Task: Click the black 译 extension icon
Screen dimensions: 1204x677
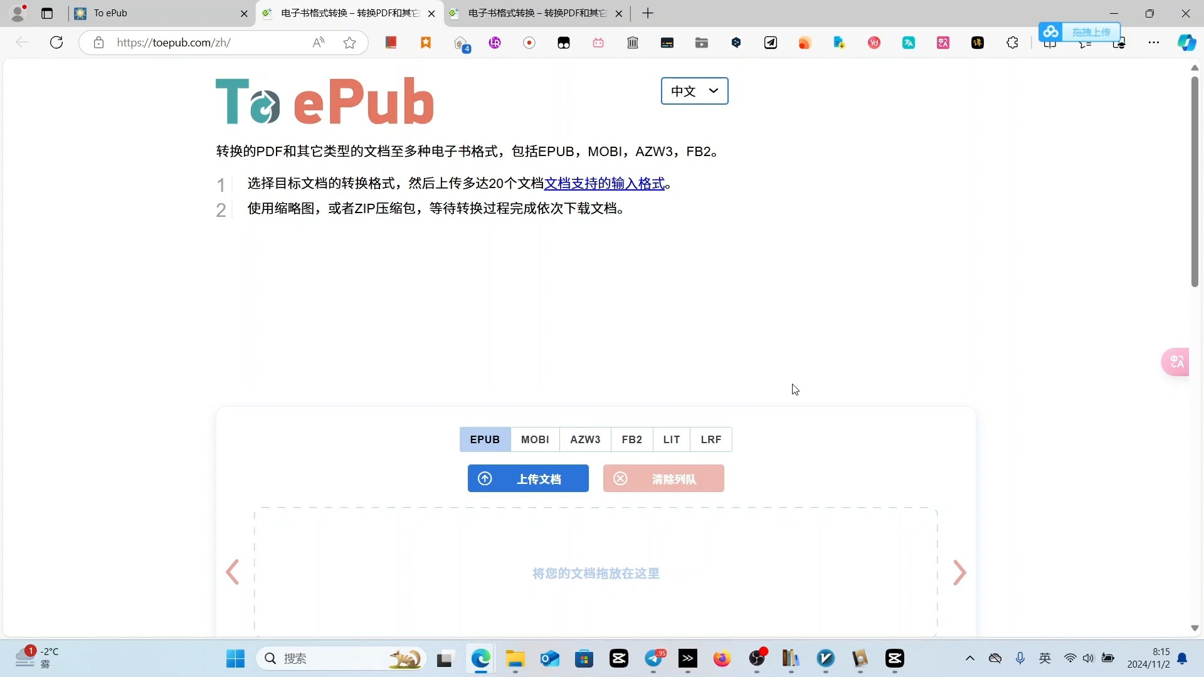Action: click(x=978, y=43)
